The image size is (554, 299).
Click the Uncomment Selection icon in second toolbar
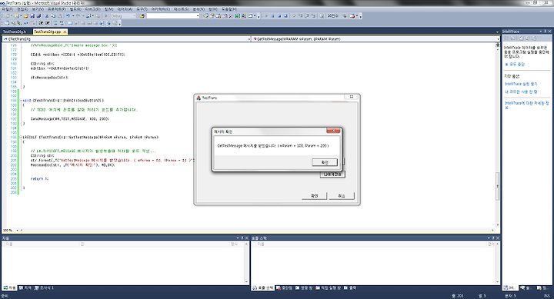pos(62,23)
